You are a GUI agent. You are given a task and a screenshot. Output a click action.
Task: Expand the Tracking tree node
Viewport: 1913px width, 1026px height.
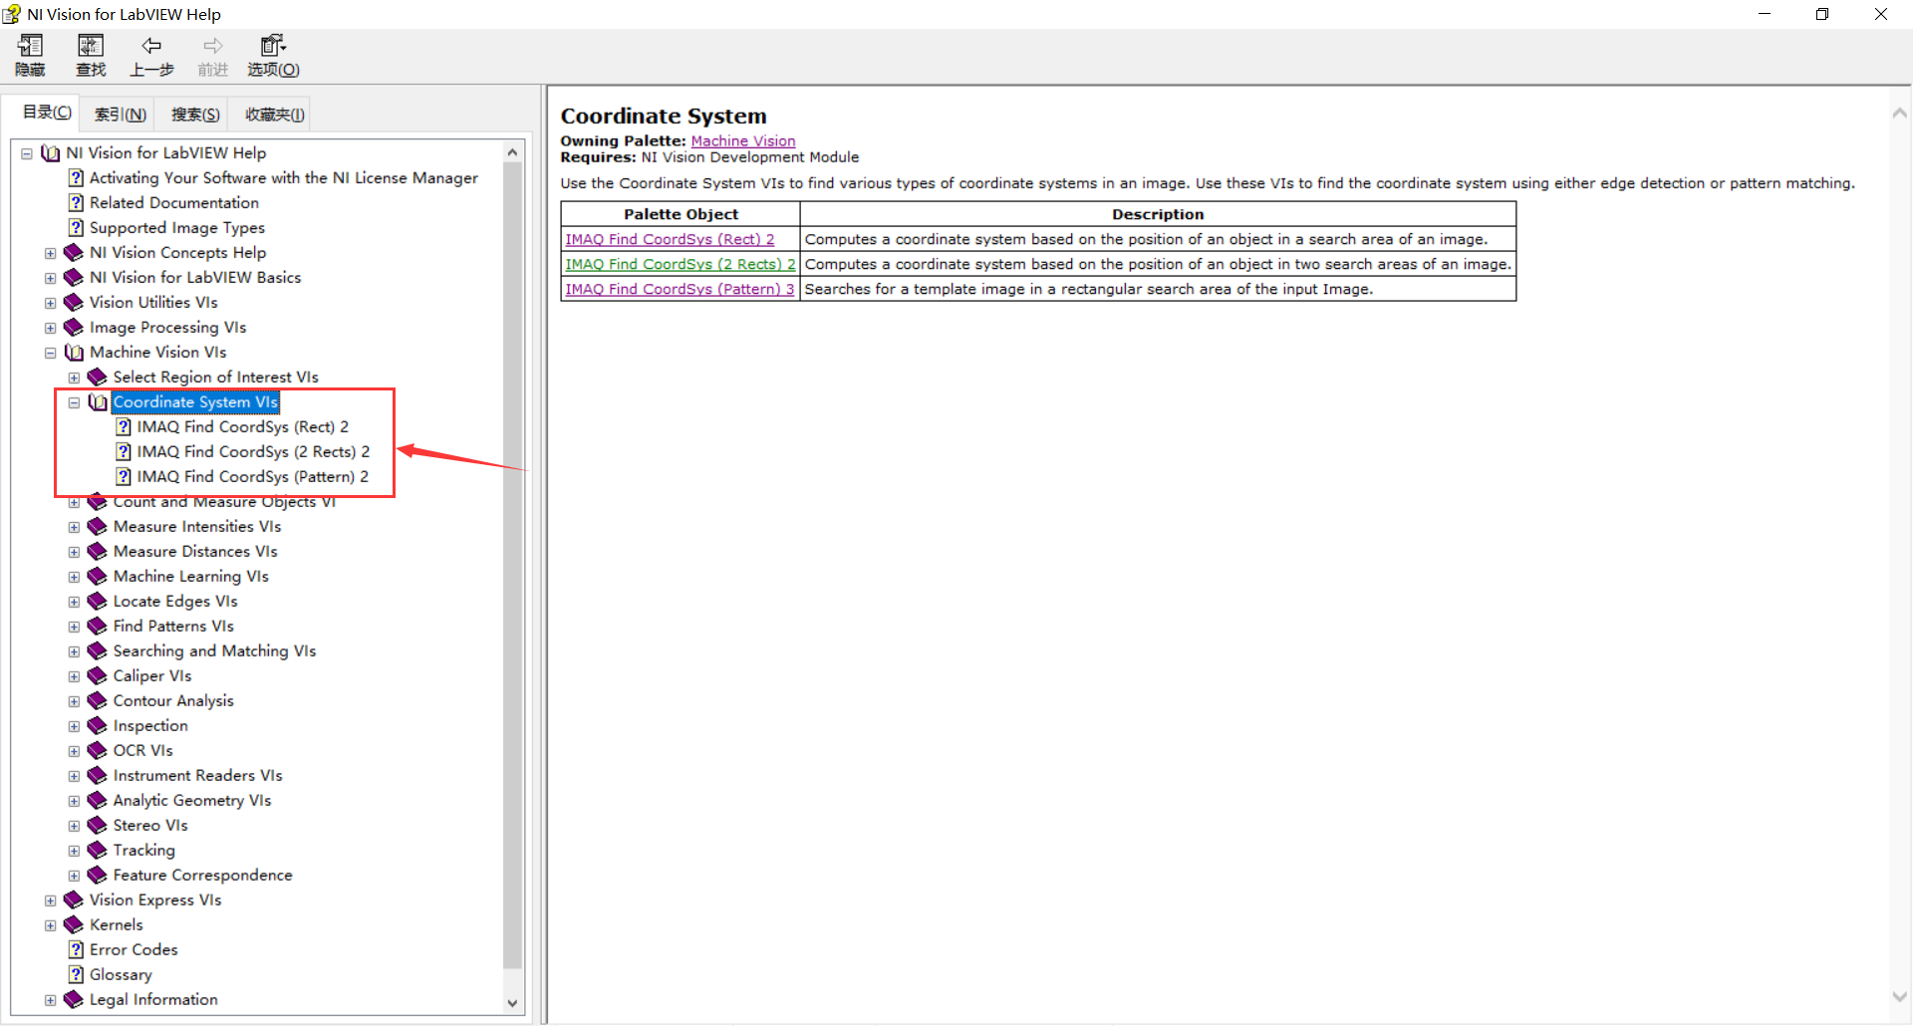click(x=74, y=851)
